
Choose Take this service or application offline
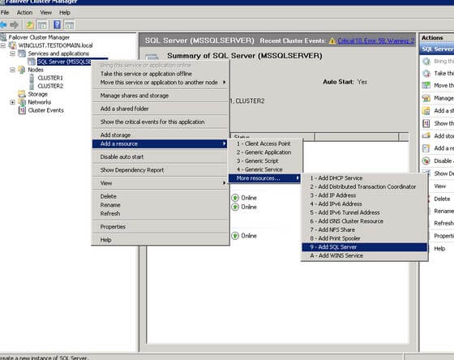(x=161, y=74)
